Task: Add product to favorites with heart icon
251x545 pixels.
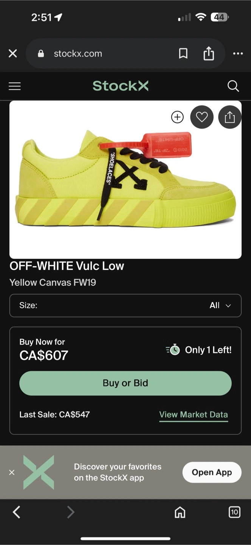Action: [x=202, y=117]
